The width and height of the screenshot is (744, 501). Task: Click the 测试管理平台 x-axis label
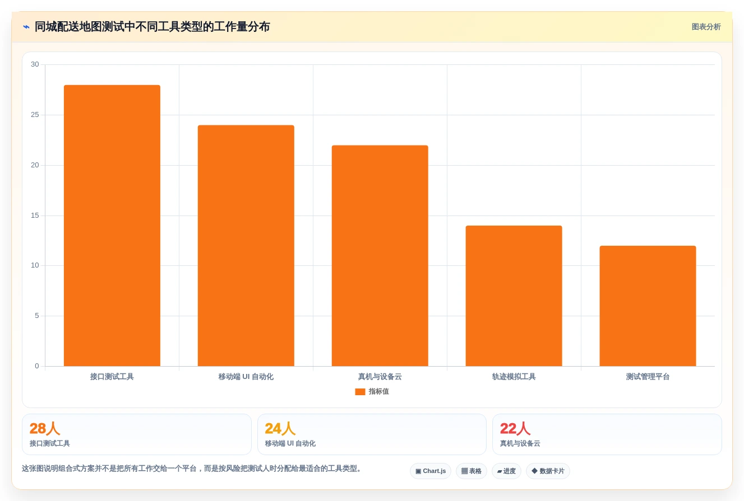coord(648,377)
